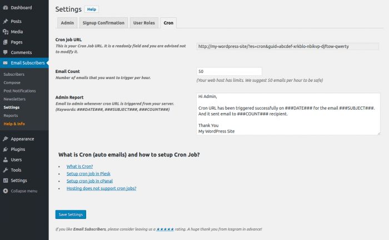
Task: Click the Plugins plug icon
Action: [6, 149]
